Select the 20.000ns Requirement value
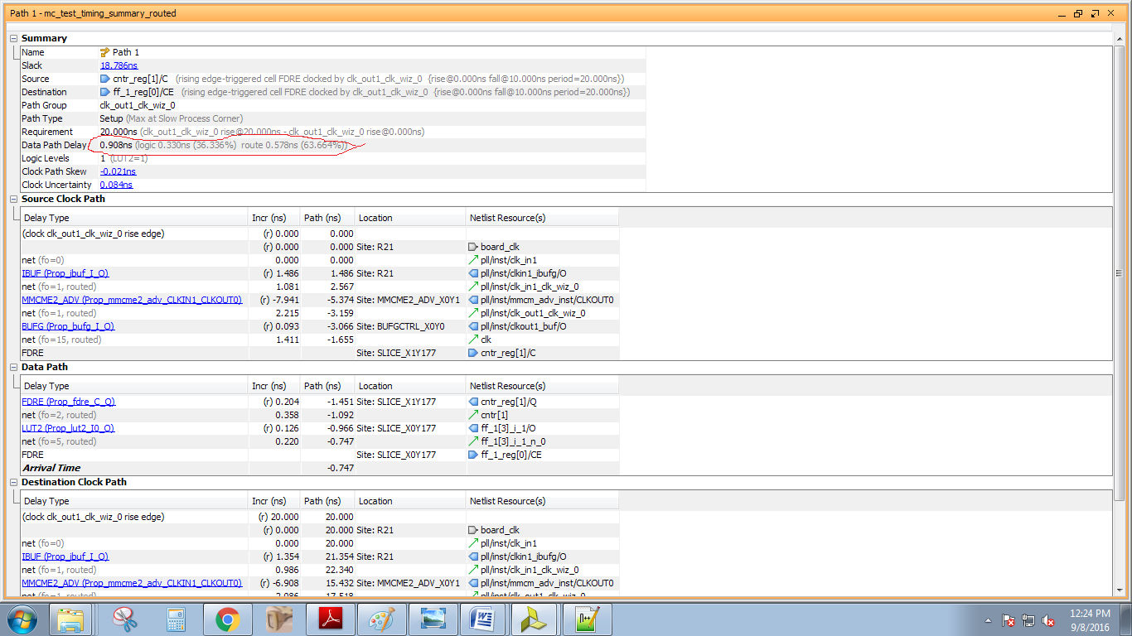This screenshot has width=1132, height=636. (119, 132)
